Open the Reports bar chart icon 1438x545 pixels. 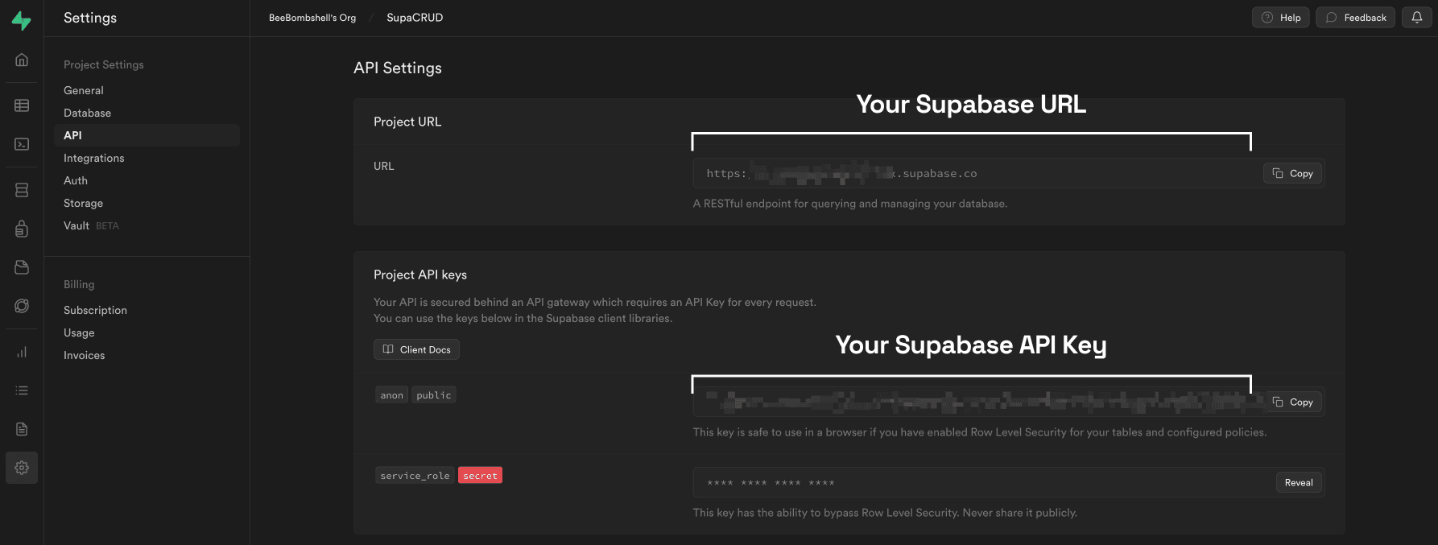pos(22,352)
